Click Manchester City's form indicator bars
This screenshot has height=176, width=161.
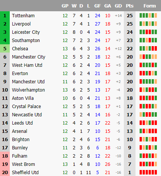tap(148, 57)
